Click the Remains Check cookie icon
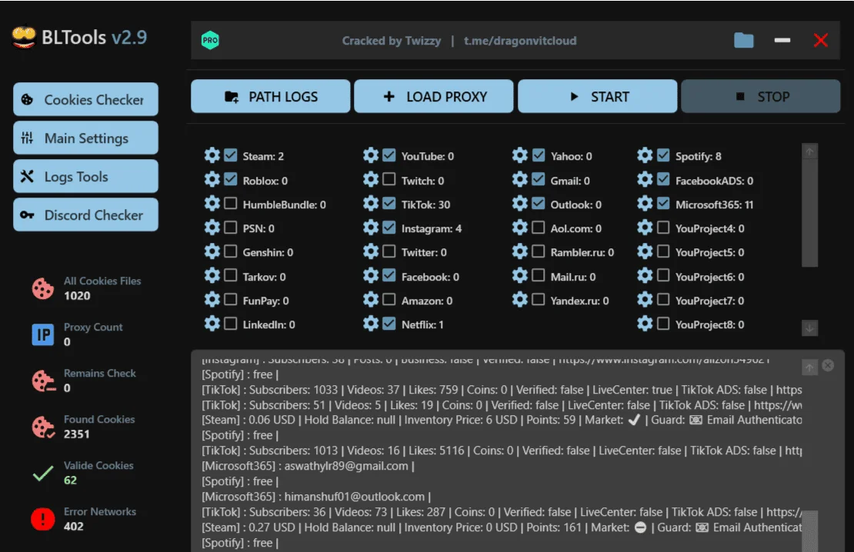The height and width of the screenshot is (552, 854). [x=43, y=381]
